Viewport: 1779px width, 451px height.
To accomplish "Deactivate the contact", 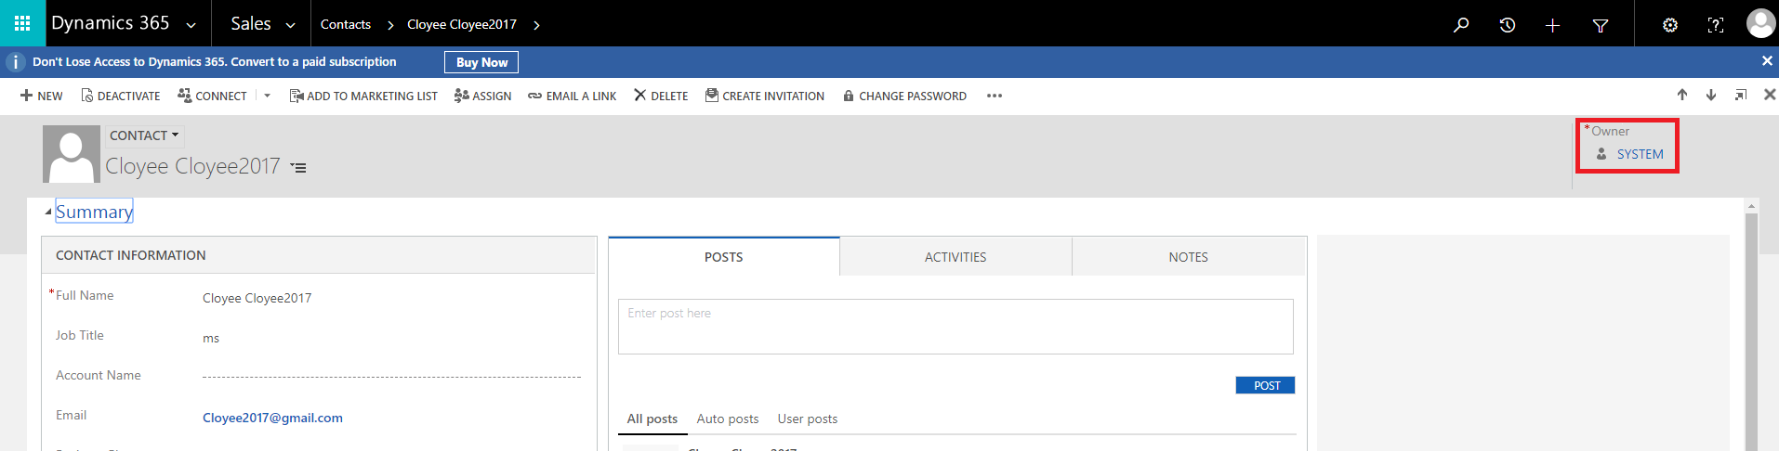I will click(121, 96).
